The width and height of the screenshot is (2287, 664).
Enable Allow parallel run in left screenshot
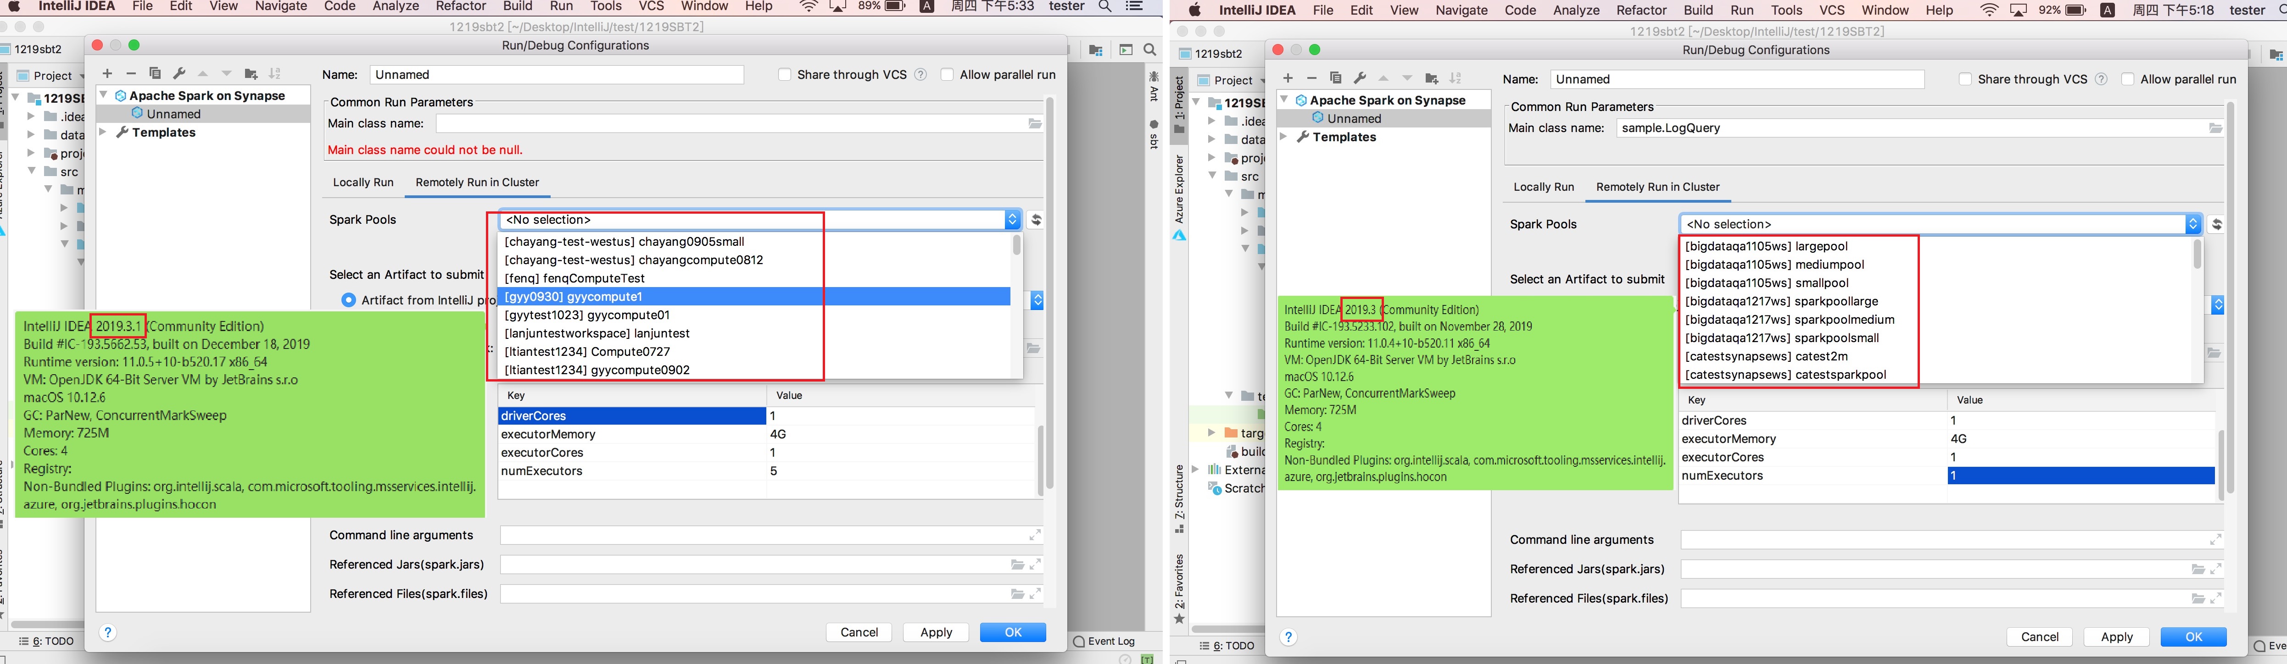coord(947,75)
